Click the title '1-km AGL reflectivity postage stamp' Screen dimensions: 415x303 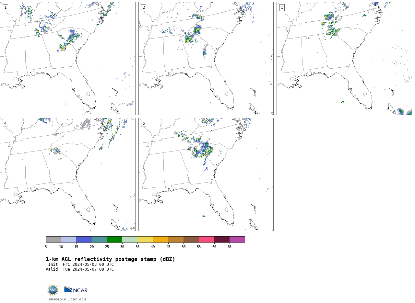click(110, 259)
